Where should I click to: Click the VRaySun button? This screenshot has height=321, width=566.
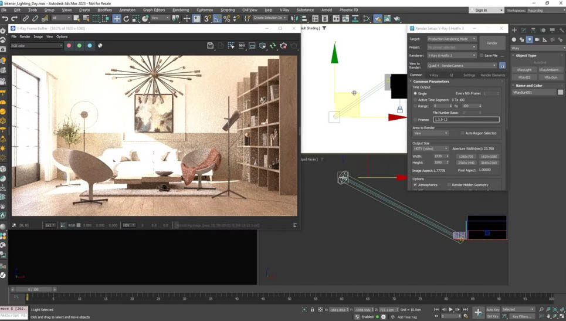[550, 77]
